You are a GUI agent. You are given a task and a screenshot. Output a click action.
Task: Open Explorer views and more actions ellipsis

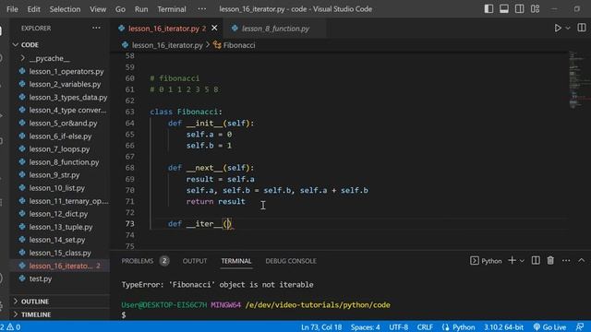(96, 28)
